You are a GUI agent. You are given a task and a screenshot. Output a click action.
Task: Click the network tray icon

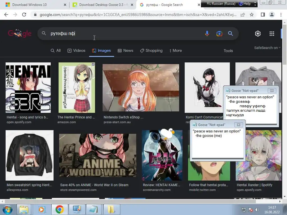point(244,210)
